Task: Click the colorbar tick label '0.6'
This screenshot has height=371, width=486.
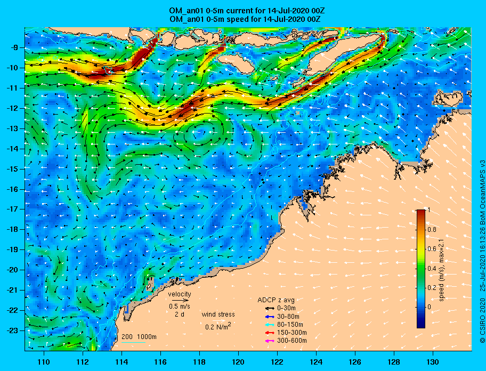Action: (x=432, y=249)
